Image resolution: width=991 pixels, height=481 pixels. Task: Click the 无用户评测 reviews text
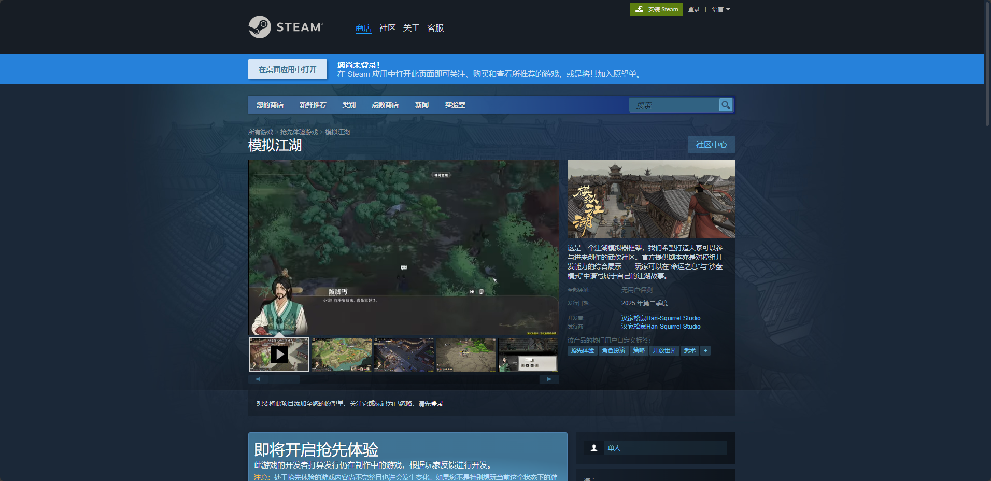coord(637,290)
